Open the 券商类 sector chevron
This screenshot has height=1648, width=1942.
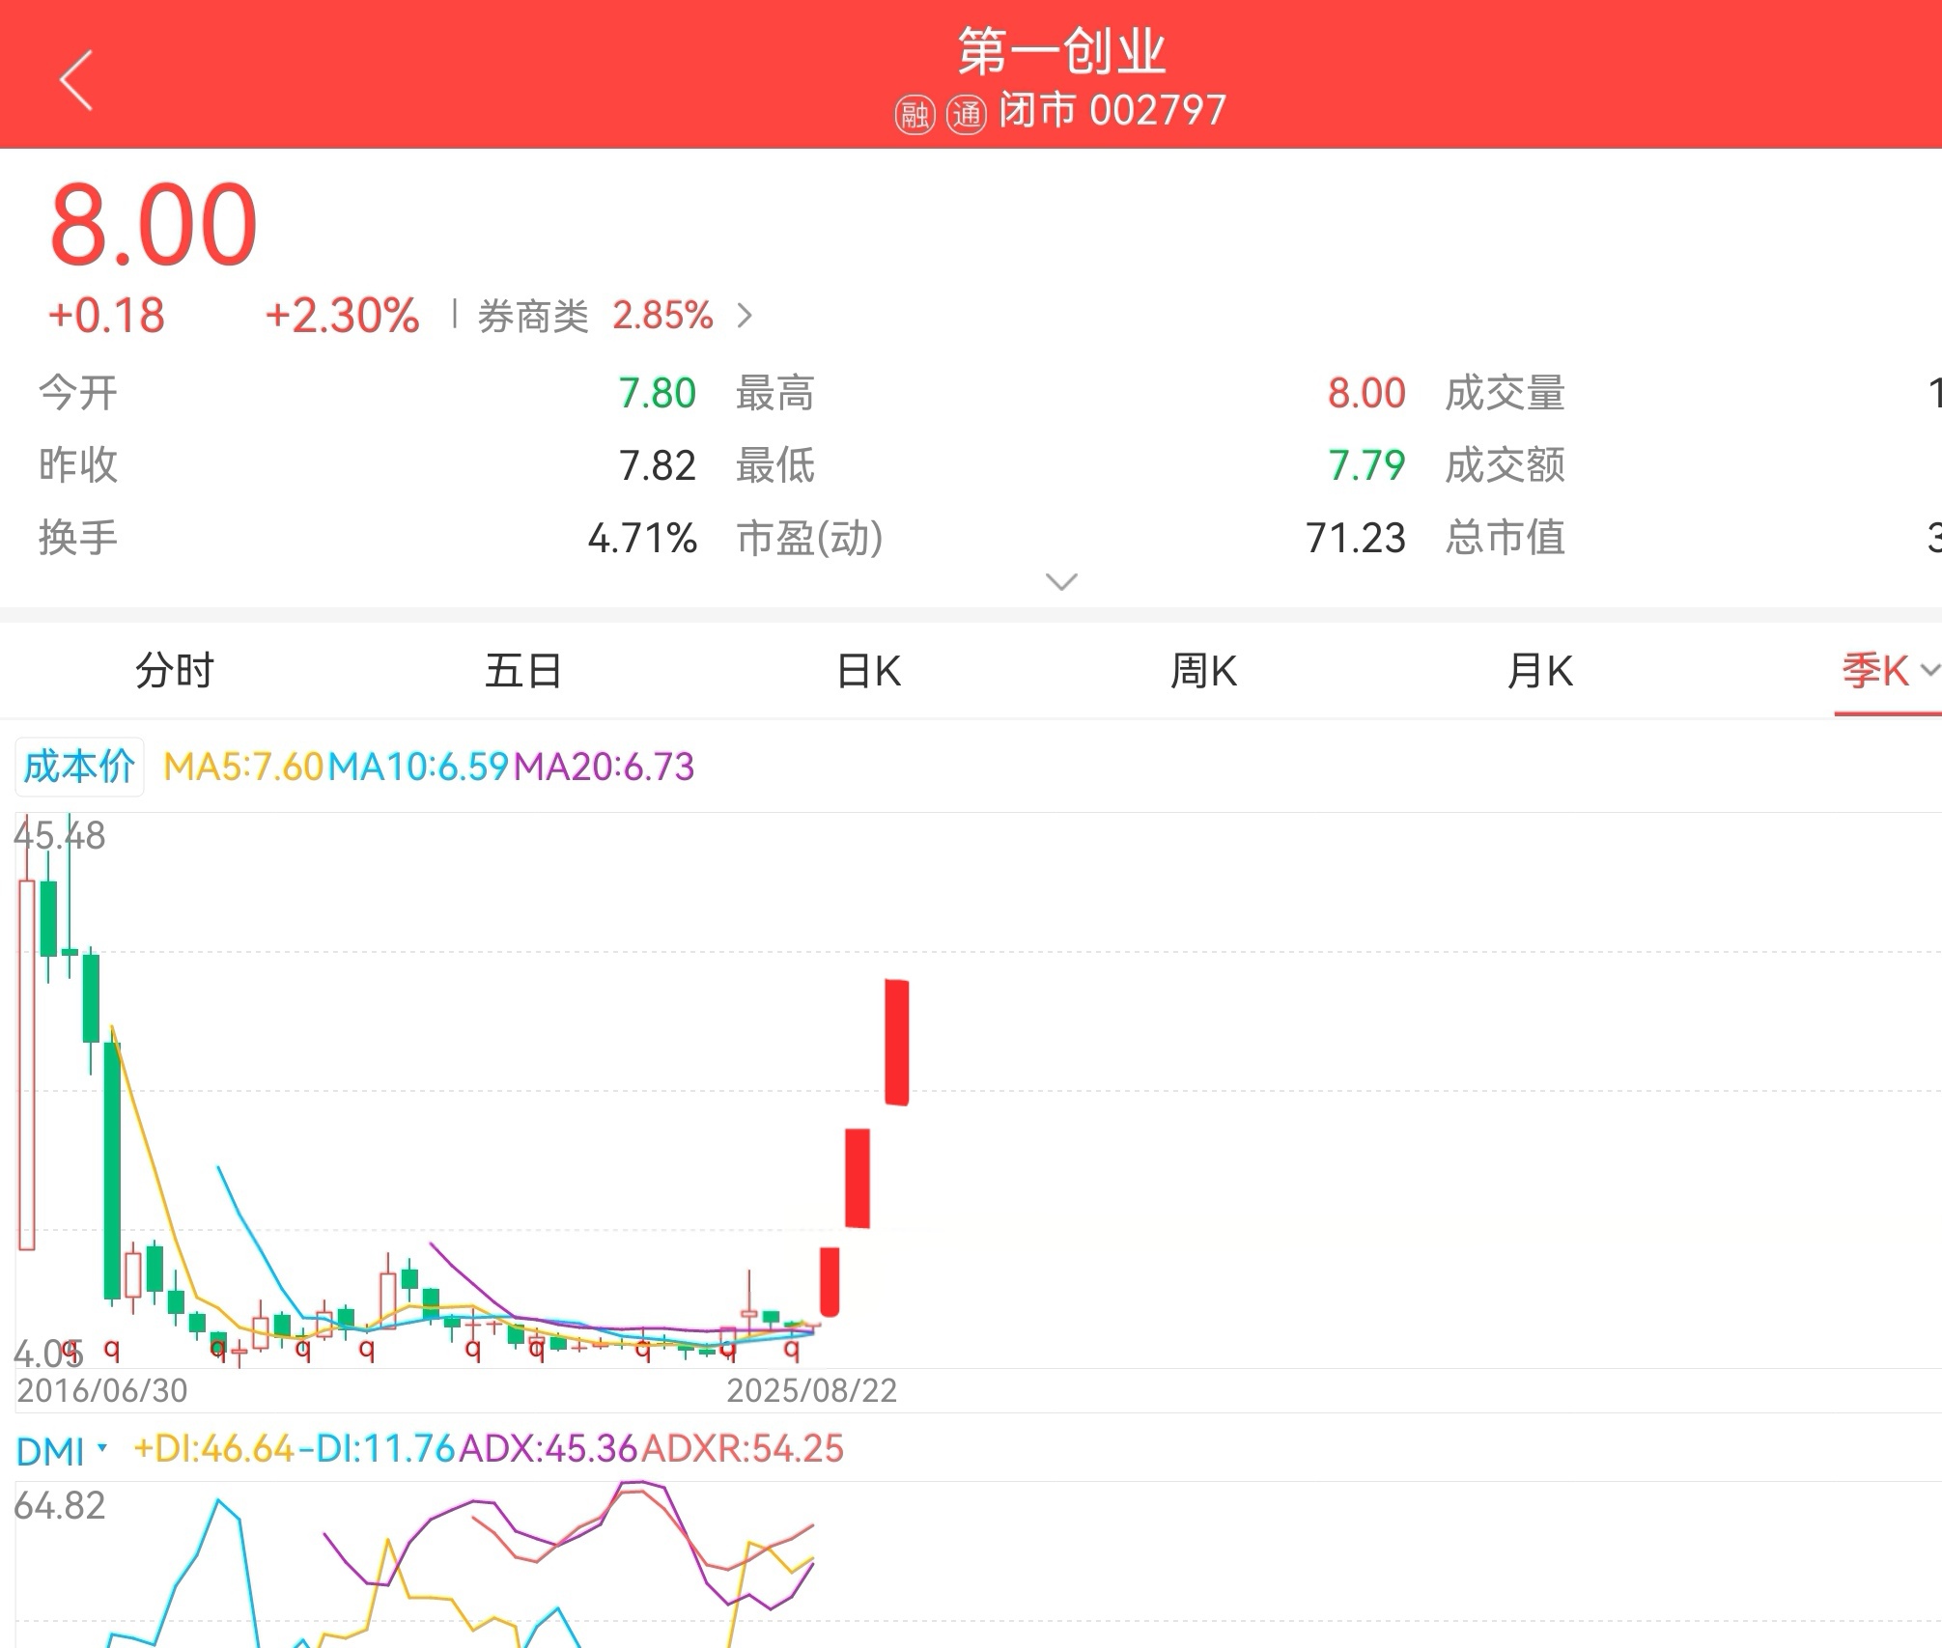[745, 316]
